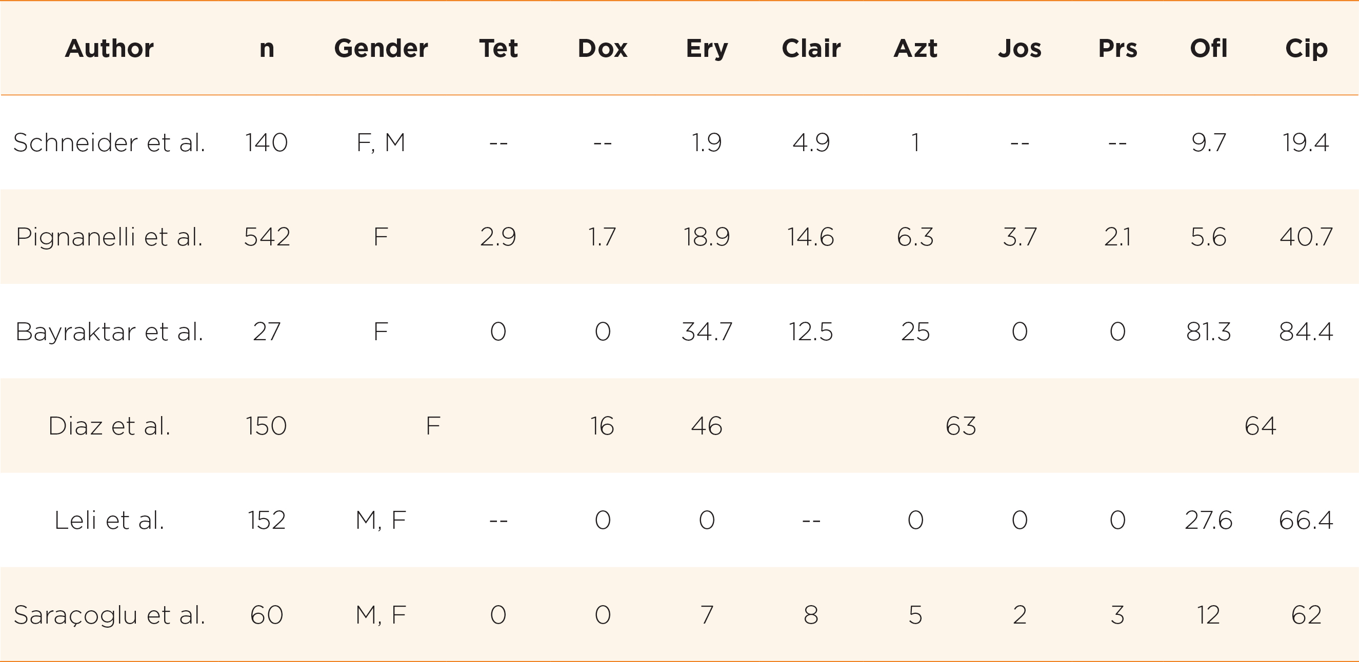Select the Diaz et al. author cell
Viewport: 1359px width, 662px height.
point(109,426)
